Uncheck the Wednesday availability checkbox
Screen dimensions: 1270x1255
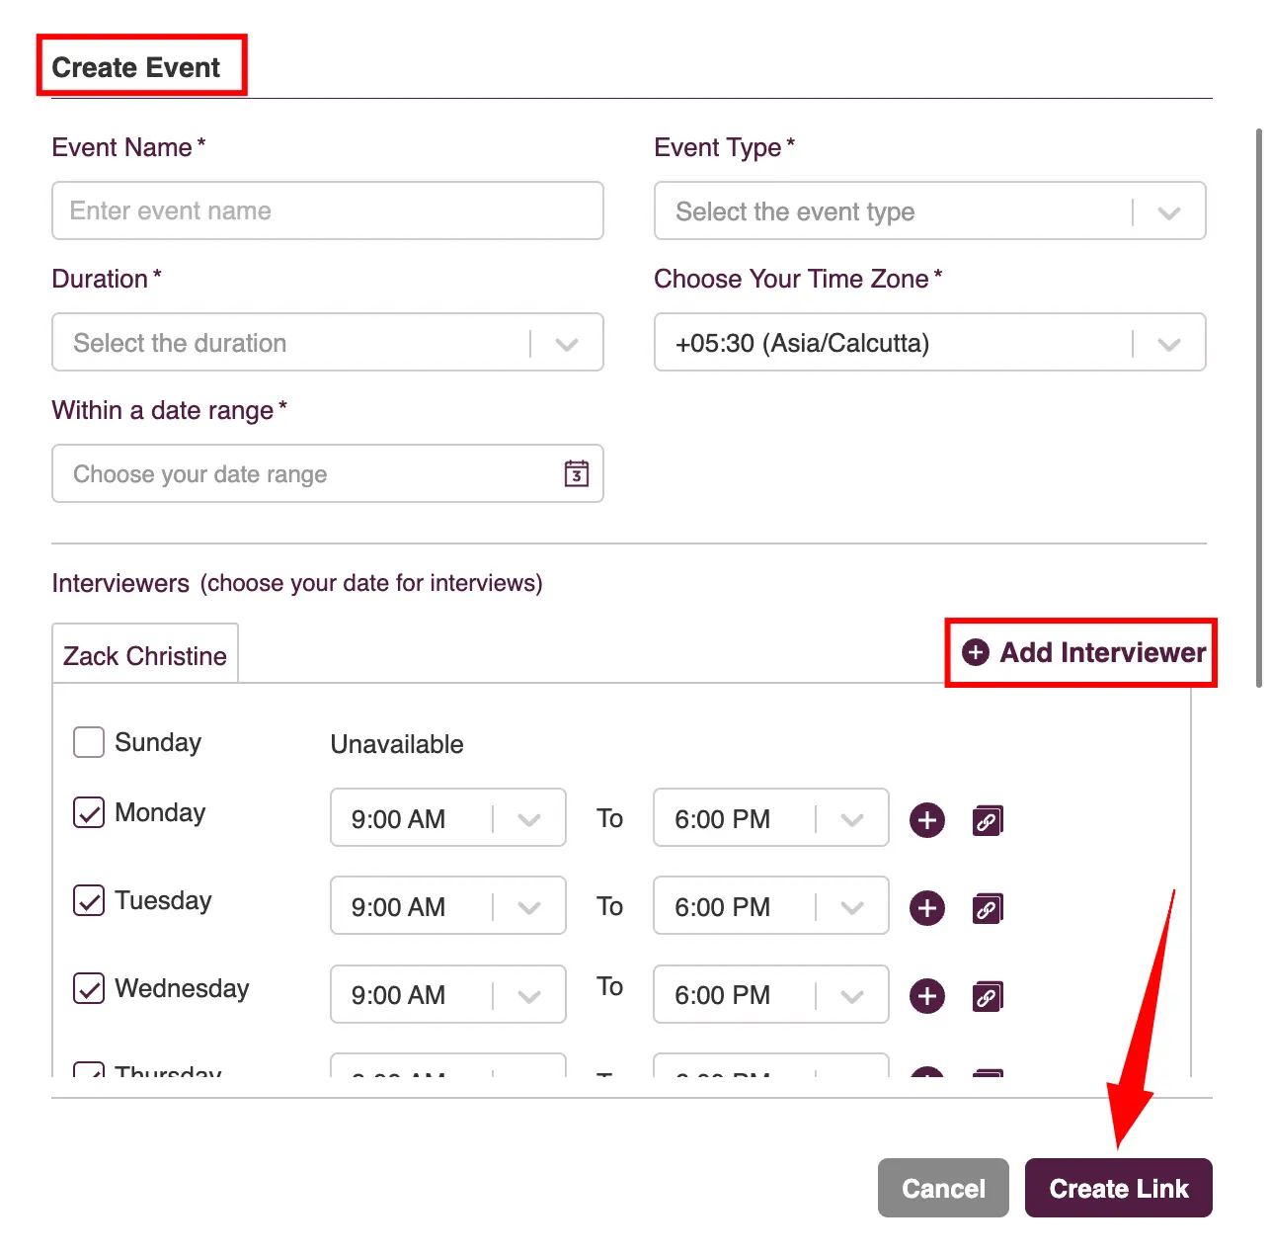[89, 988]
